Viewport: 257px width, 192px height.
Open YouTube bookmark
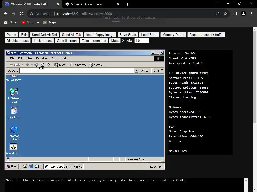tap(30, 22)
